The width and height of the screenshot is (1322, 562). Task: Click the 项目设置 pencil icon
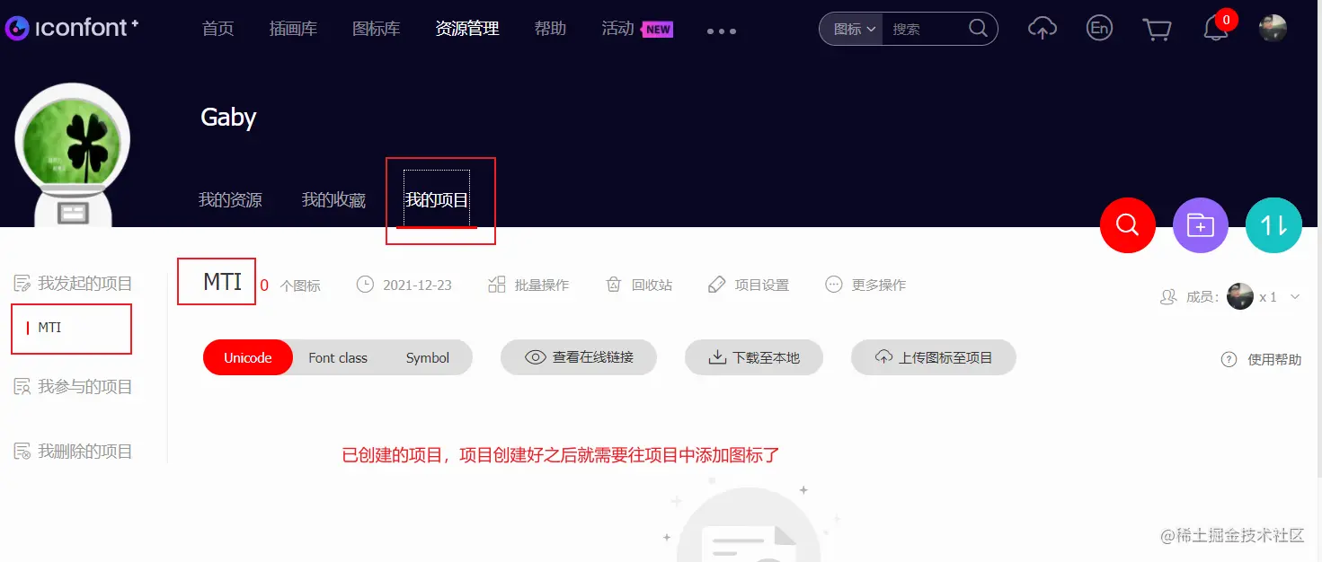tap(716, 285)
